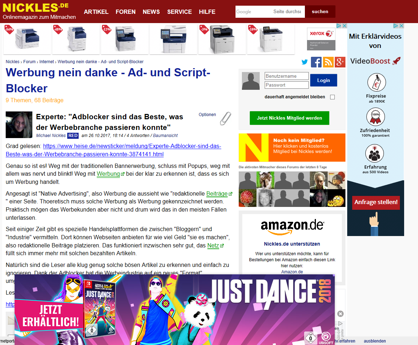This screenshot has width=418, height=345.
Task: Select printer with -3% discount badge
Action: (x=222, y=39)
